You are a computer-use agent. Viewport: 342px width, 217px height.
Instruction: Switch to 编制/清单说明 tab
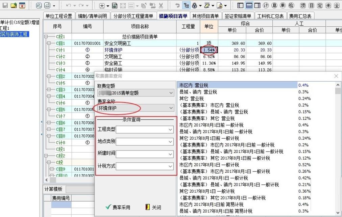click(x=93, y=16)
